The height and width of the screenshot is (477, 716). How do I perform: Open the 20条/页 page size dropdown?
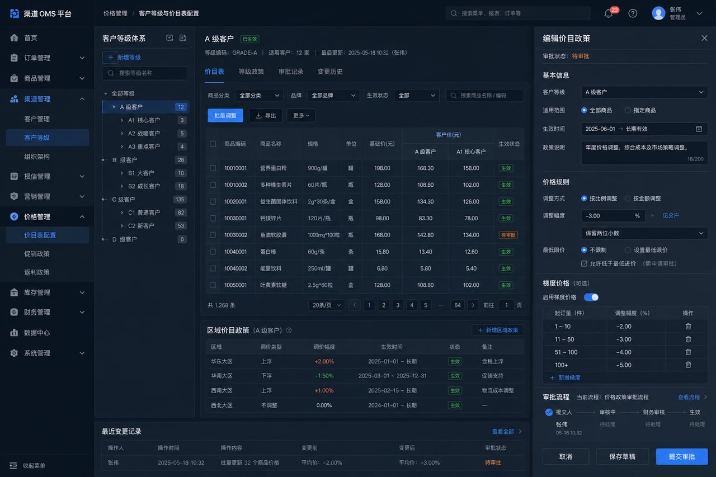326,305
